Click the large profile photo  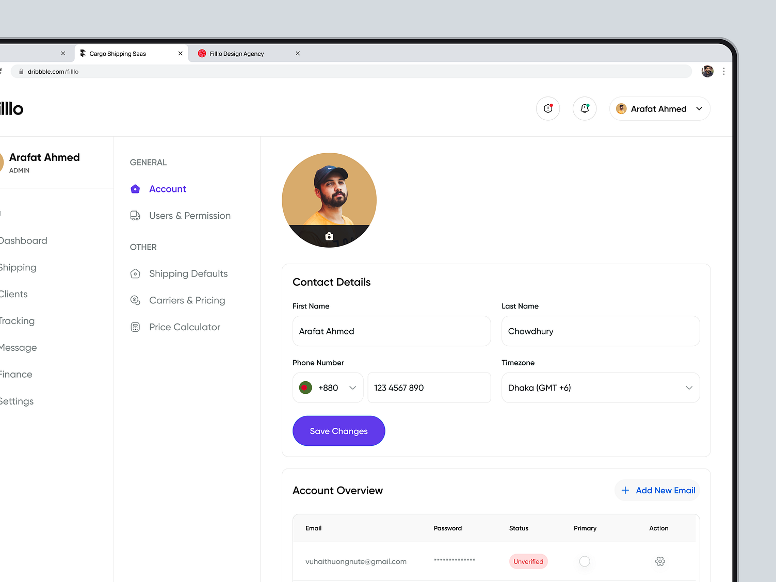pos(329,200)
